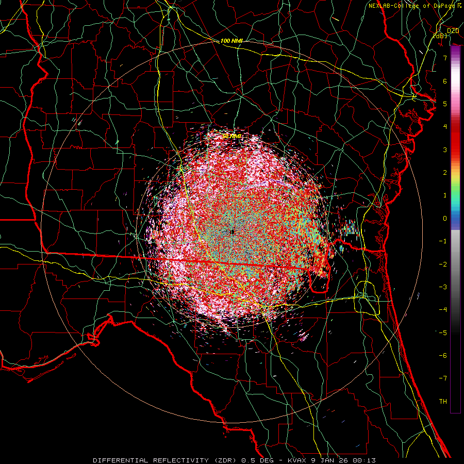Click the radar site marker at the center

click(233, 233)
